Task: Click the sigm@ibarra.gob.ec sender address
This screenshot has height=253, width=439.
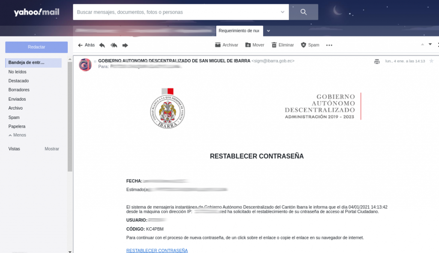Action: pos(273,61)
